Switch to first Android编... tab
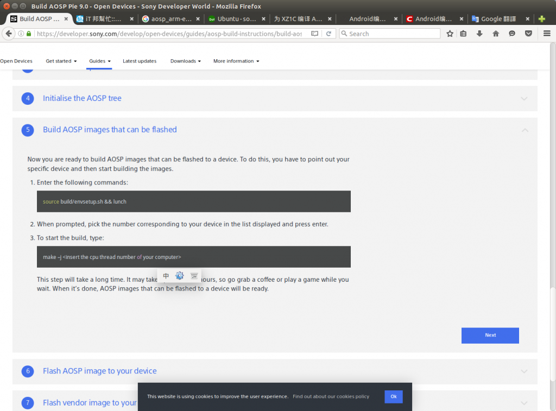The image size is (556, 411). (x=367, y=19)
